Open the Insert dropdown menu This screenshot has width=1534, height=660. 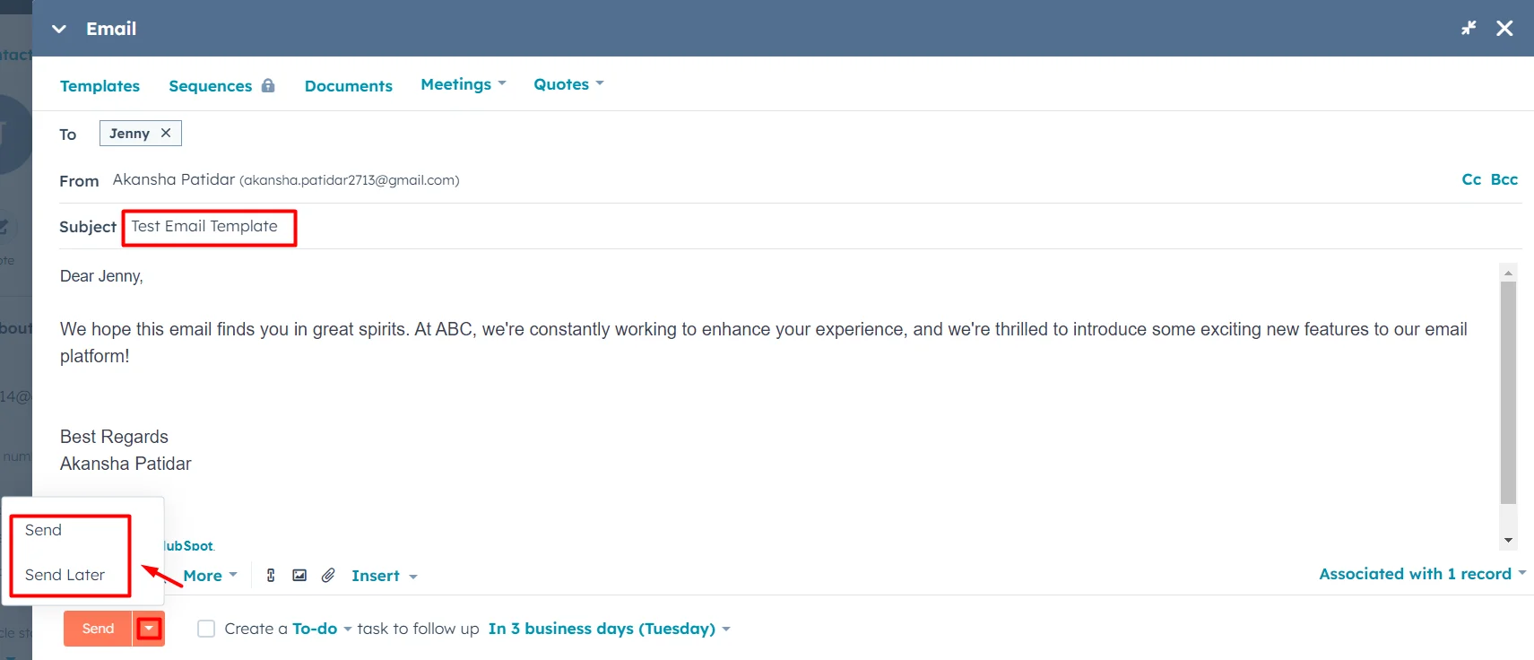382,575
